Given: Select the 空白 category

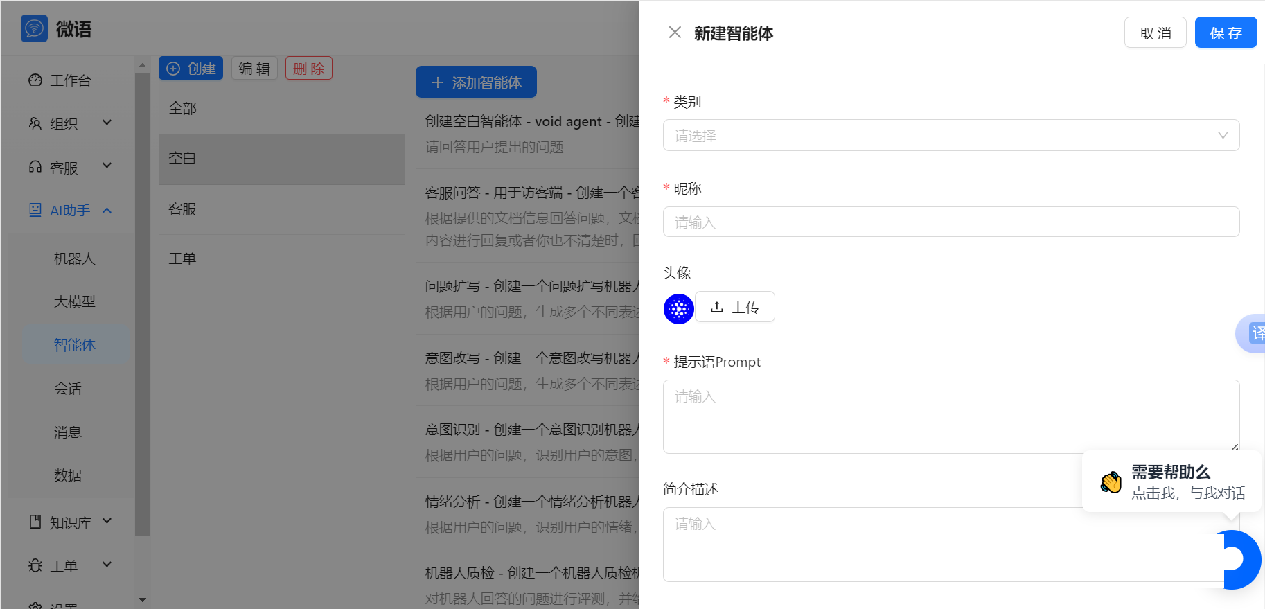Looking at the screenshot, I should [281, 159].
